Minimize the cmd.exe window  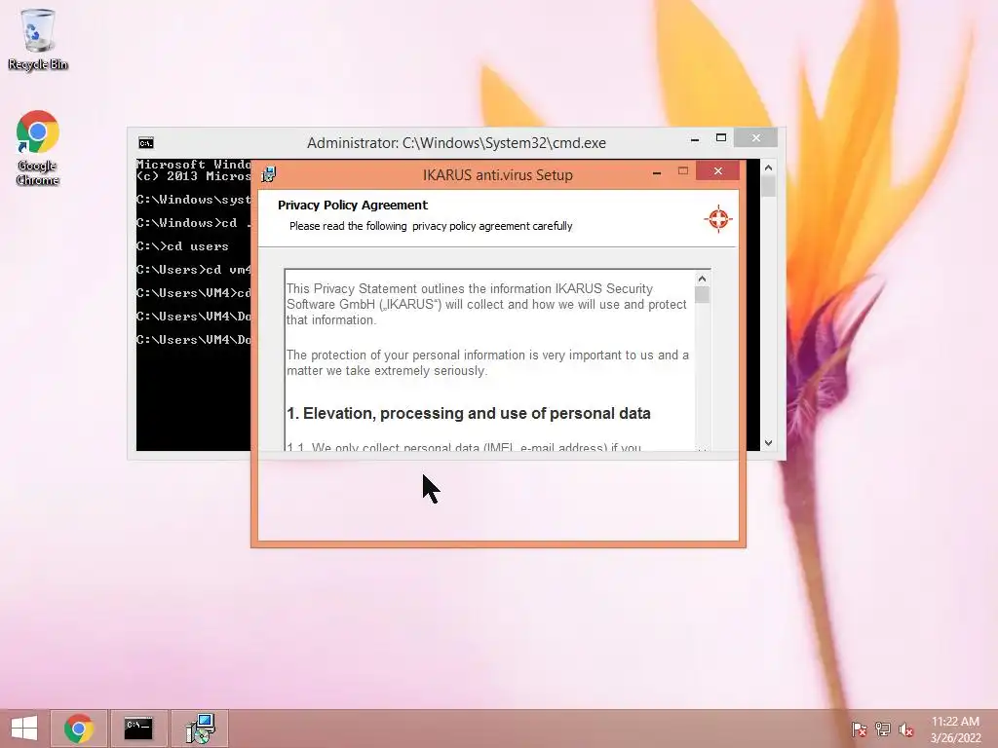(694, 138)
